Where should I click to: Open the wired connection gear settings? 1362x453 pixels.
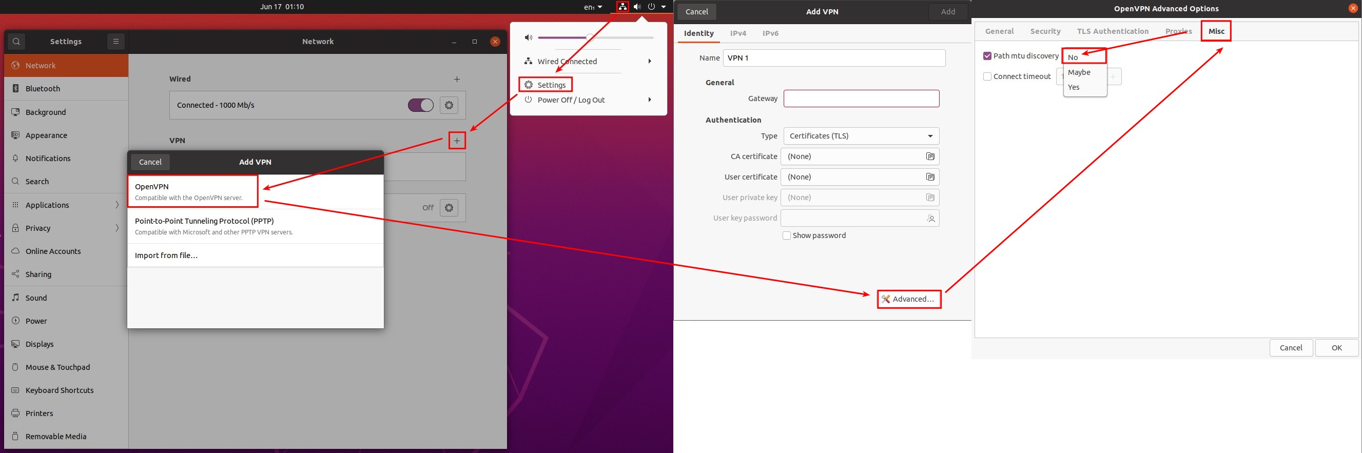coord(449,105)
